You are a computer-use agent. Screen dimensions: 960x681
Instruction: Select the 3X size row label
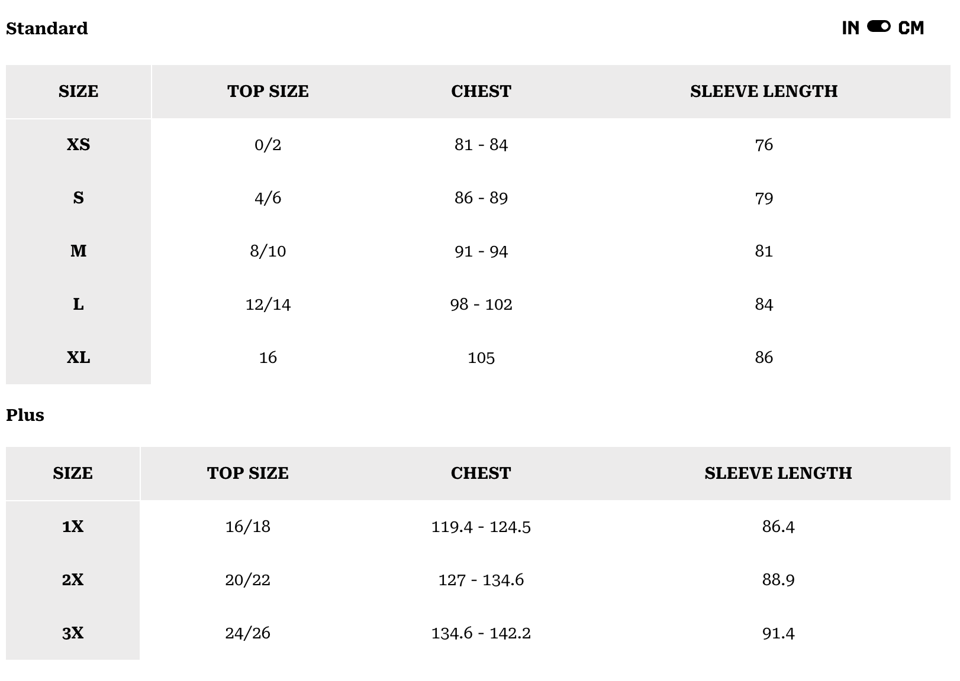pyautogui.click(x=73, y=633)
